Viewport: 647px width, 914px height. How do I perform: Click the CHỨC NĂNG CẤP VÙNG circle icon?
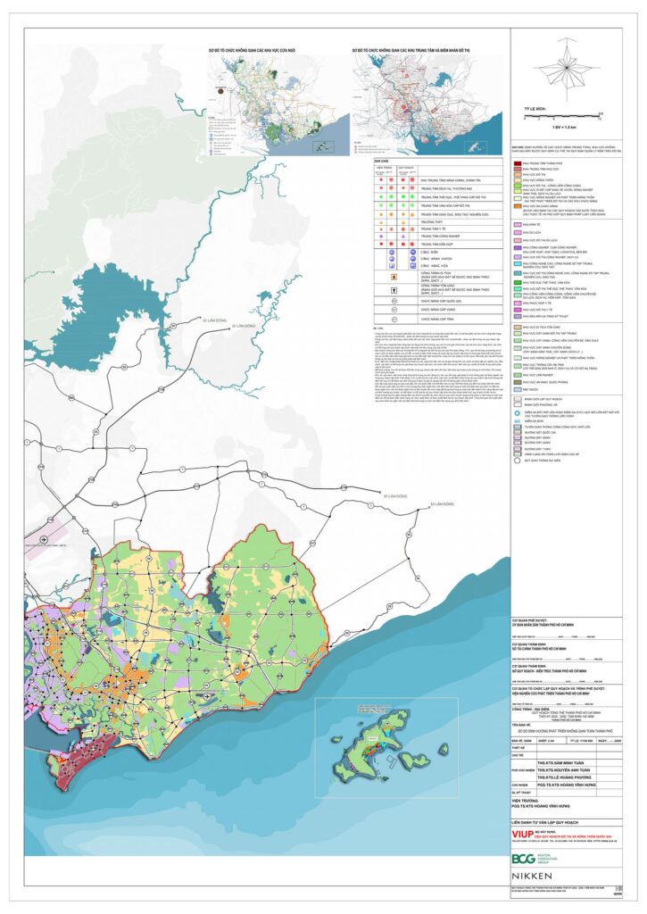pyautogui.click(x=394, y=310)
